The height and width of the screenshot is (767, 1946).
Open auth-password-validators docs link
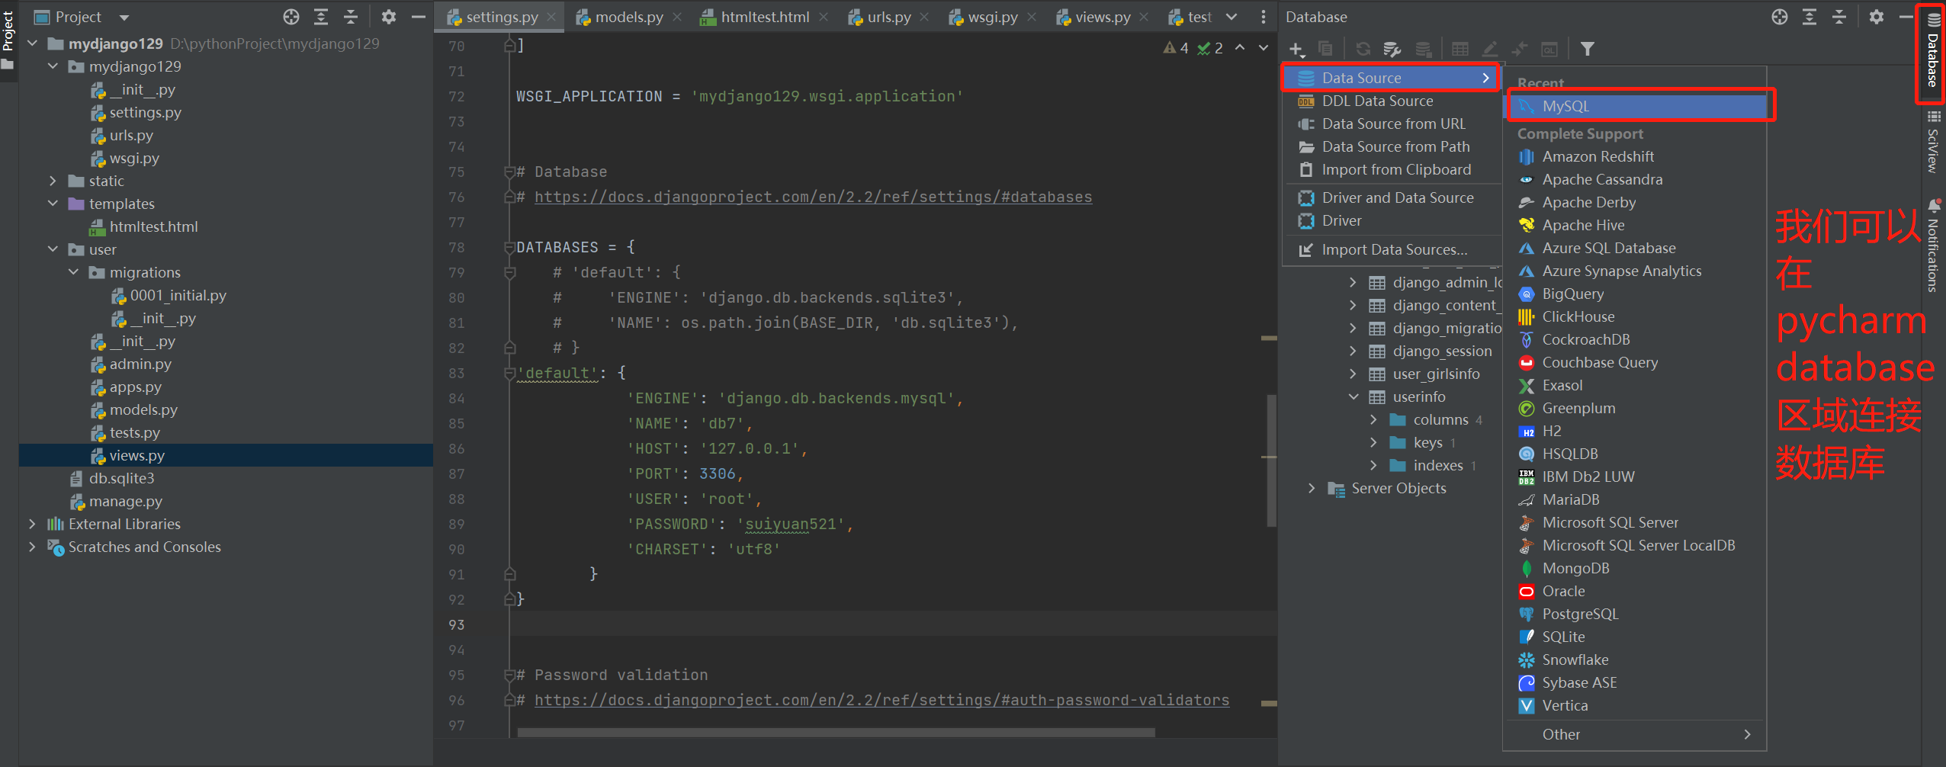881,700
